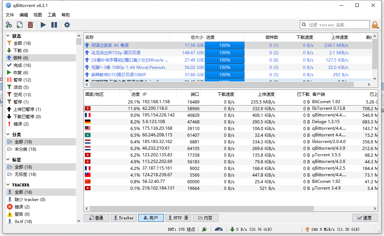
Task: Select the 做种 (6) filter
Action: point(20,58)
